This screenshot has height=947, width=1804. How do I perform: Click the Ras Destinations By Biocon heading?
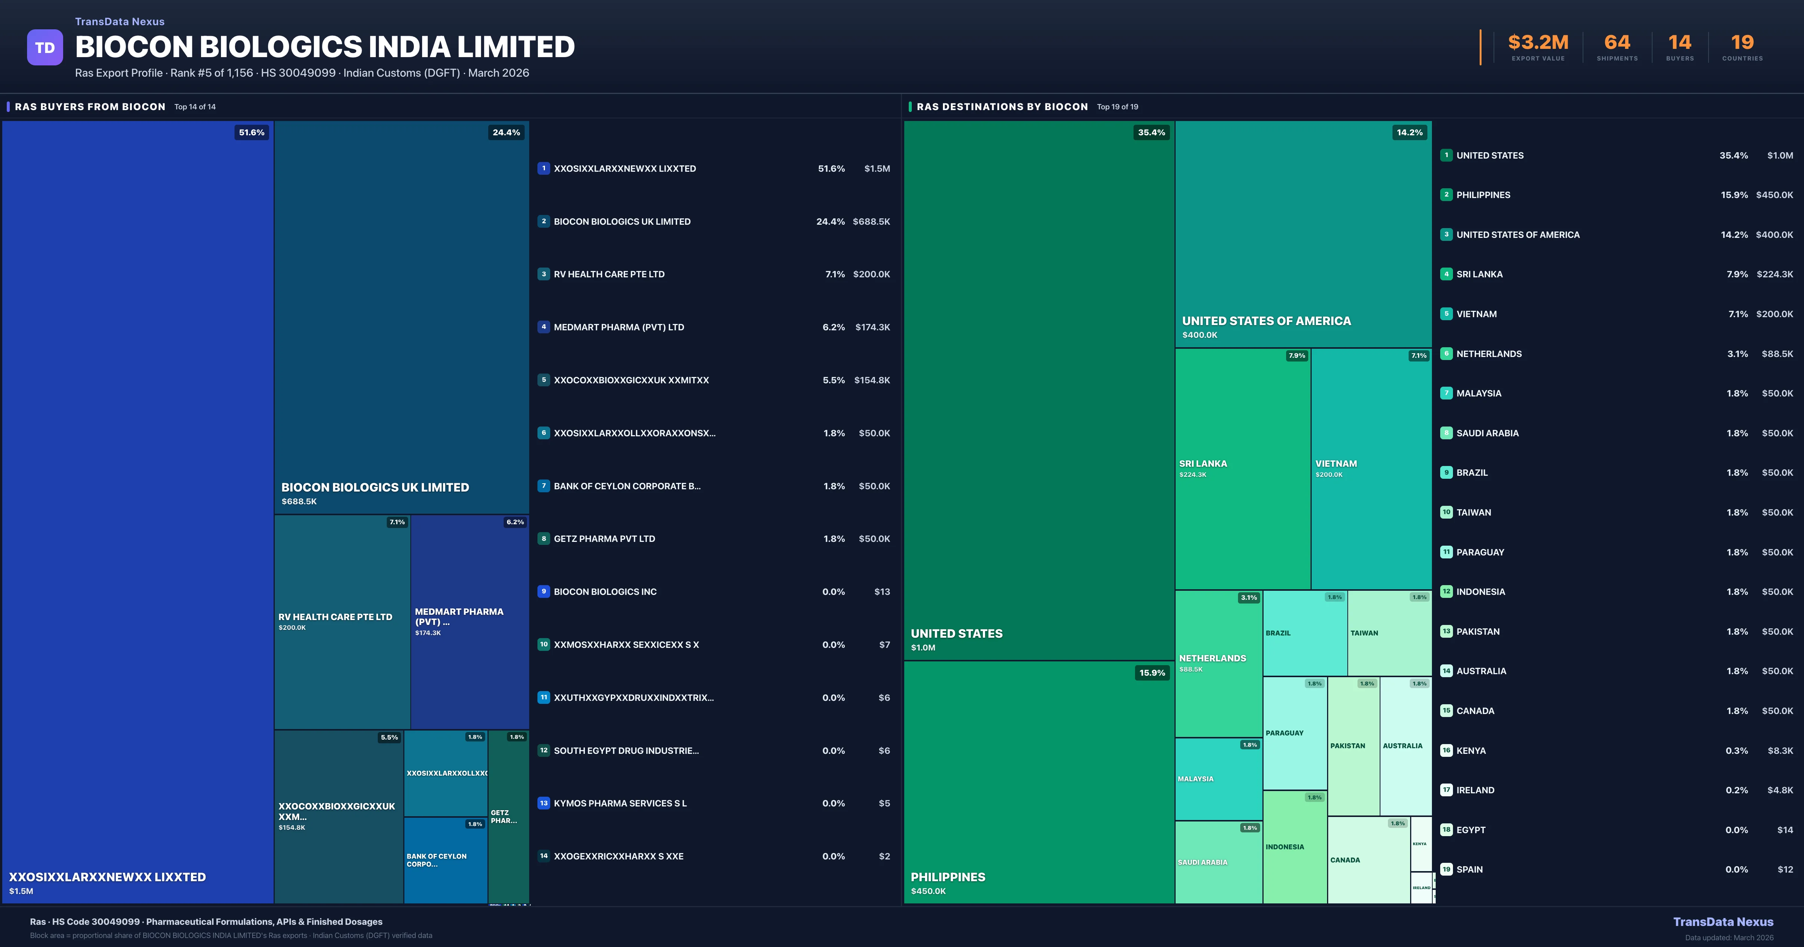tap(1002, 106)
